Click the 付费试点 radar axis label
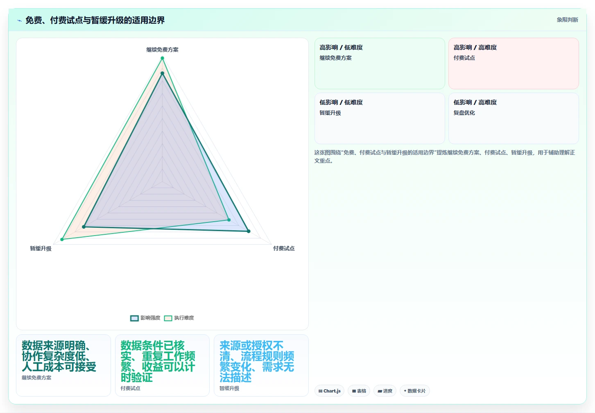 [284, 248]
